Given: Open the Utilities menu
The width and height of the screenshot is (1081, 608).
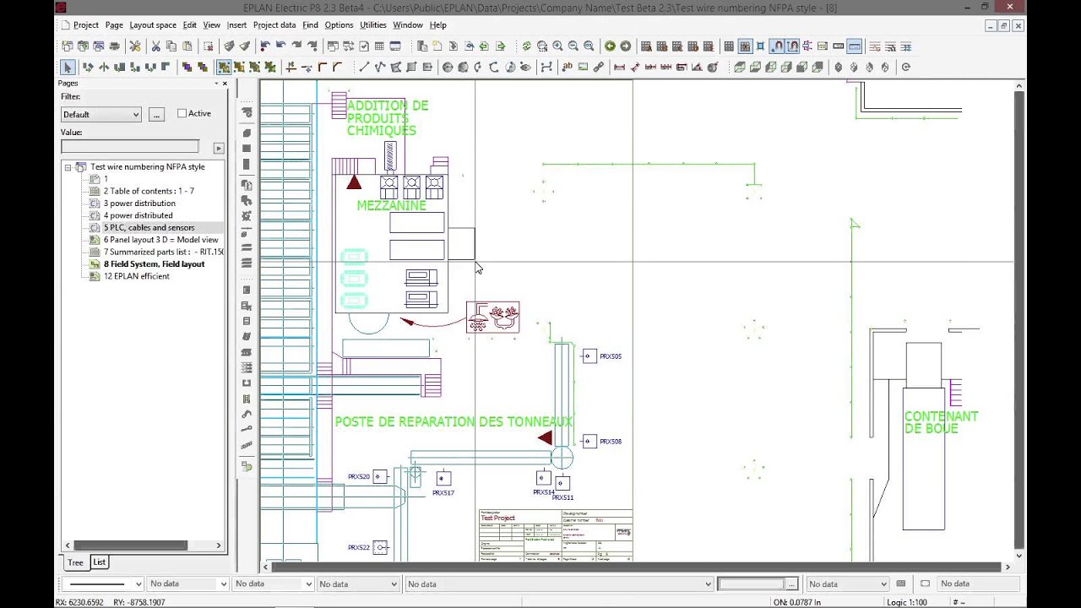Looking at the screenshot, I should [372, 25].
